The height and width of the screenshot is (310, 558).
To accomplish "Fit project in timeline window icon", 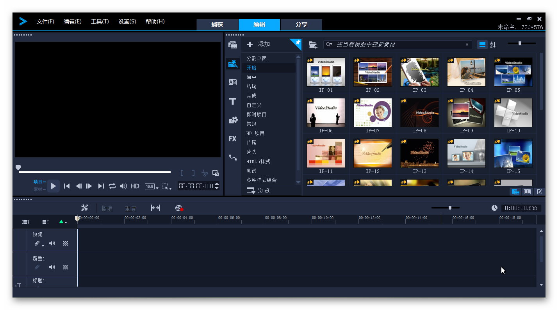I will click(x=155, y=208).
